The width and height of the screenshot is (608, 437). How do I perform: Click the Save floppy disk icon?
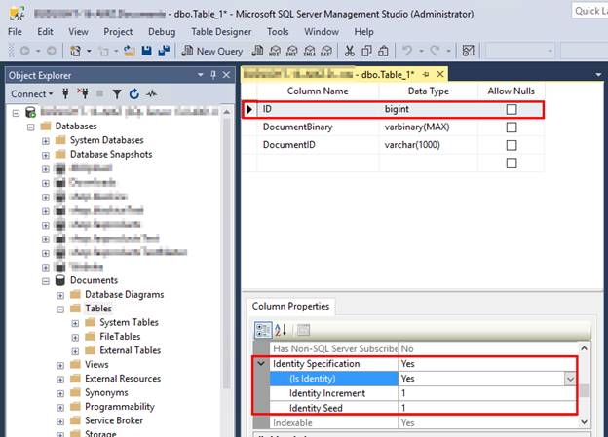(146, 51)
